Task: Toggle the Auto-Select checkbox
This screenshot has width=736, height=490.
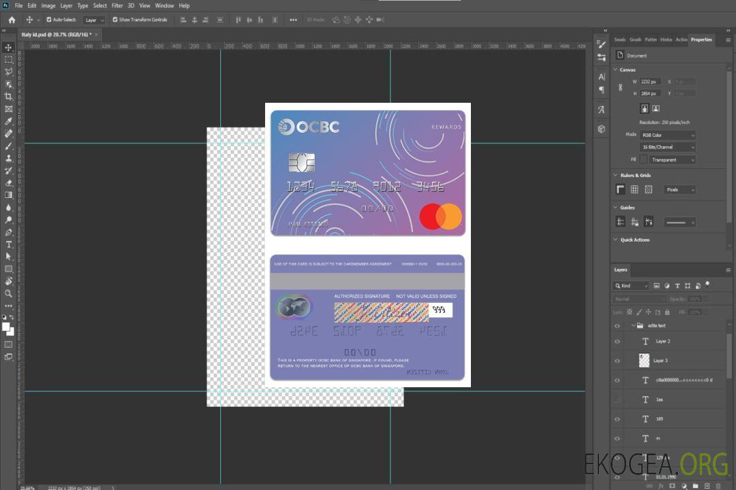Action: point(49,20)
